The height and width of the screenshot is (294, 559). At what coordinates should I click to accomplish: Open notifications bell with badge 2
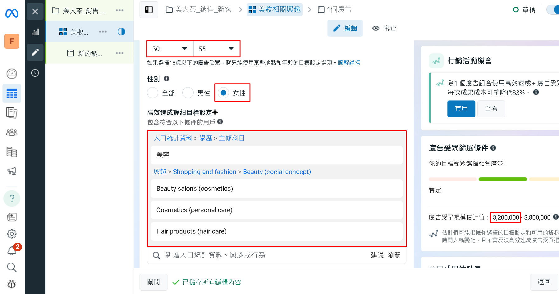coord(12,250)
